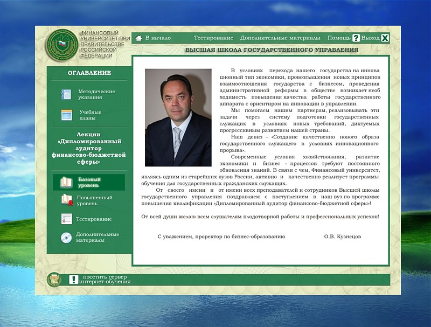
Task: Select the Базовый уровень lectures entry
Action: point(89,182)
